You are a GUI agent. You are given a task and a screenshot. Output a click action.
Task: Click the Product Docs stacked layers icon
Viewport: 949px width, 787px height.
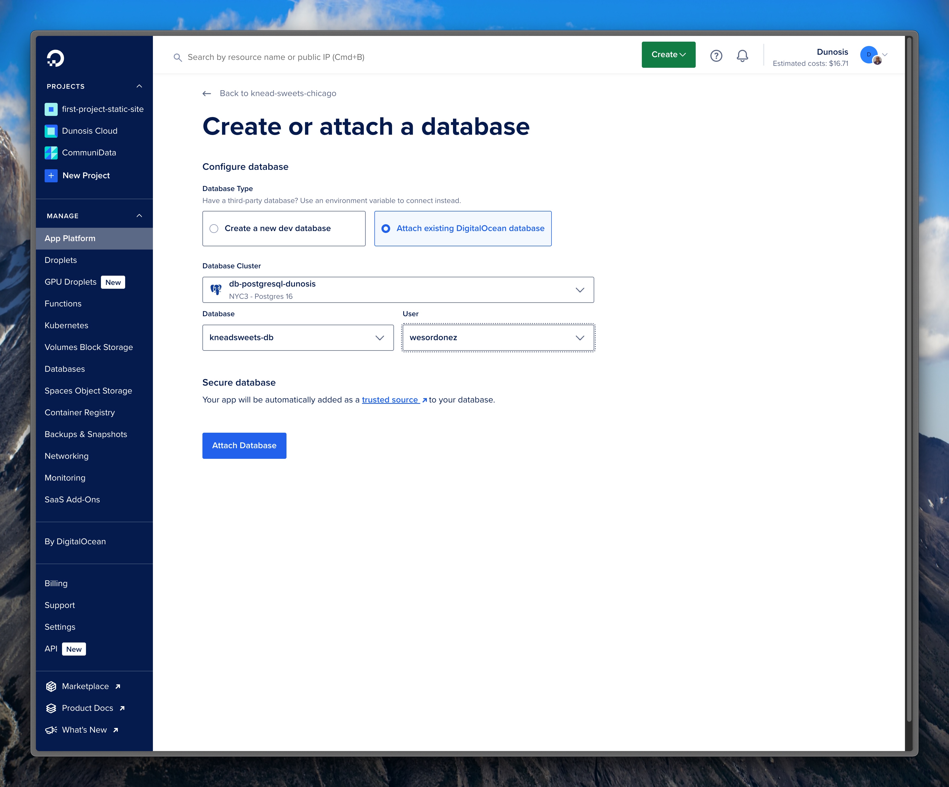51,708
